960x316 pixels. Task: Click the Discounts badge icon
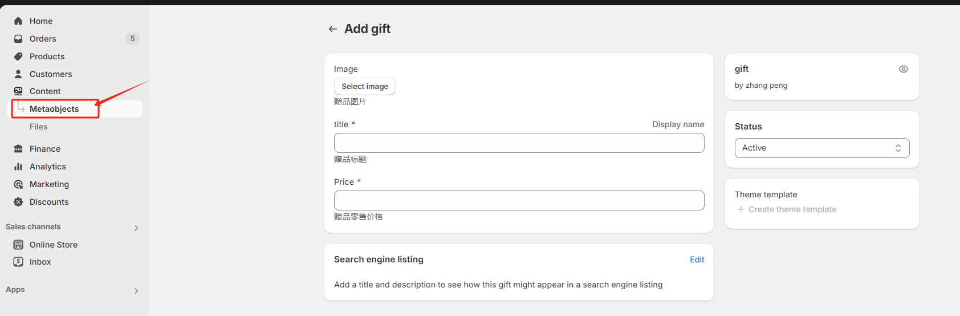click(18, 202)
